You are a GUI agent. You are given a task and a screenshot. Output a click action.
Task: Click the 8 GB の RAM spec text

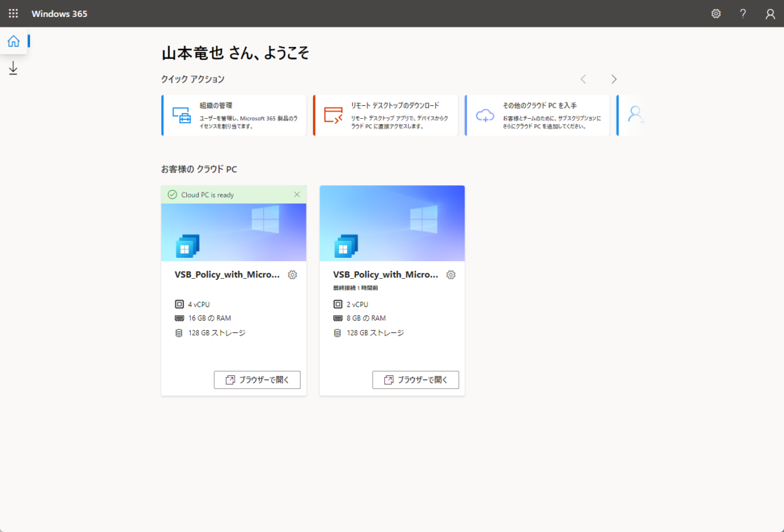click(366, 319)
